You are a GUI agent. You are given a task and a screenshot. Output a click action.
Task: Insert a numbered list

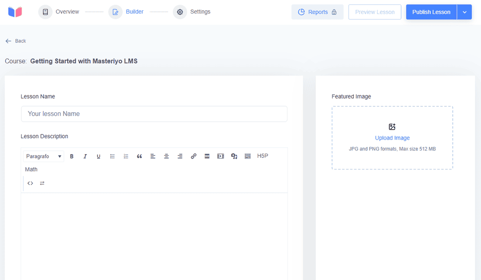coord(126,156)
